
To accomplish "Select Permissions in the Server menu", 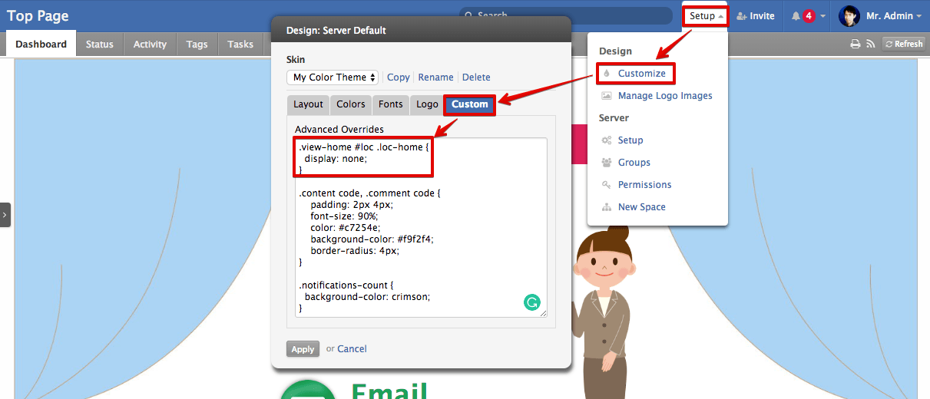I will 644,185.
